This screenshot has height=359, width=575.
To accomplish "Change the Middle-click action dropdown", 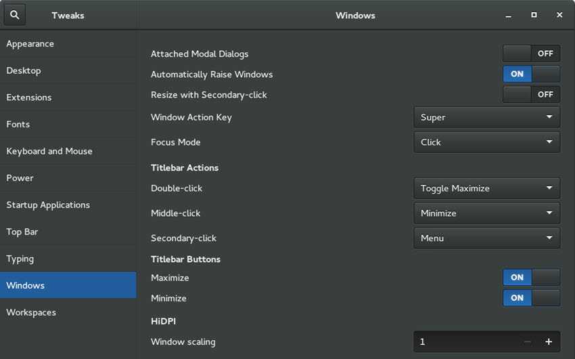I will click(x=486, y=213).
